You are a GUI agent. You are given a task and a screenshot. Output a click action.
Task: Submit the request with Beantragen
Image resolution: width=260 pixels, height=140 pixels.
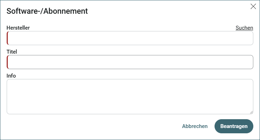tap(234, 126)
